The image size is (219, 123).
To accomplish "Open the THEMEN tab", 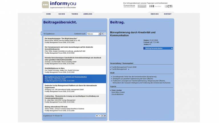I will pos(75,14).
